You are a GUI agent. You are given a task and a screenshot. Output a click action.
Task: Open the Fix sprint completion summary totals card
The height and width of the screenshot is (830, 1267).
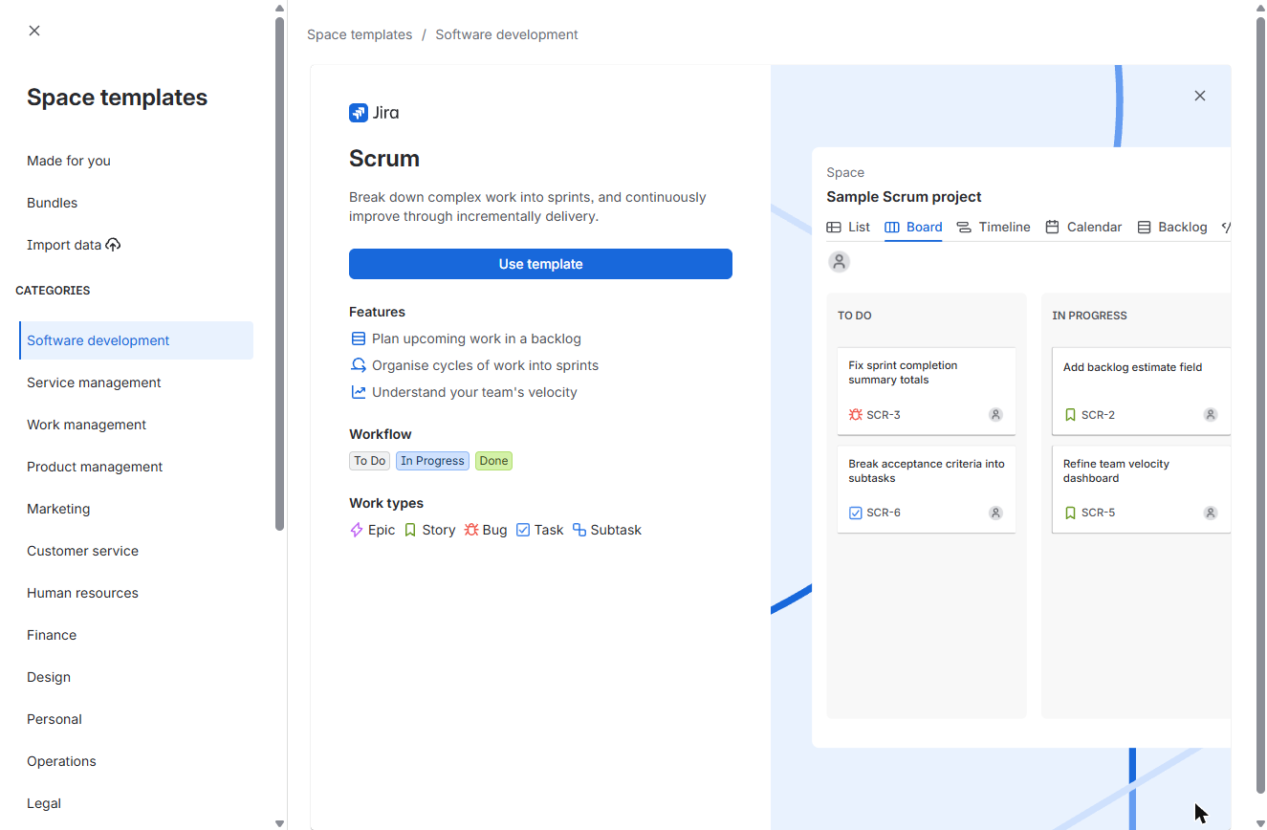click(927, 391)
